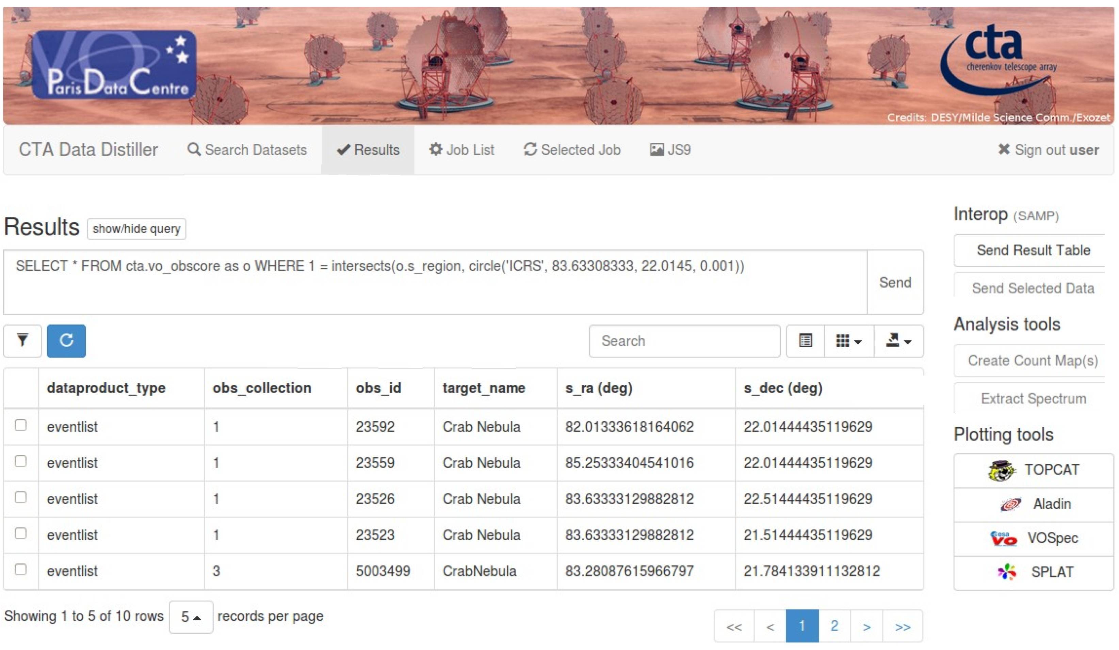Screen dimensions: 1119x650
Task: Launch VOSpec plotting tool
Action: click(1033, 539)
